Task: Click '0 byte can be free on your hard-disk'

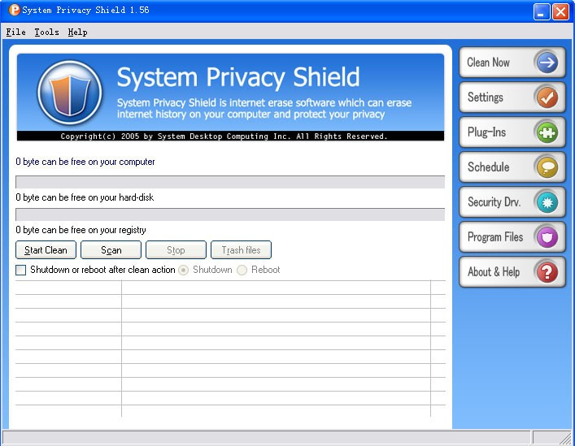Action: click(85, 197)
